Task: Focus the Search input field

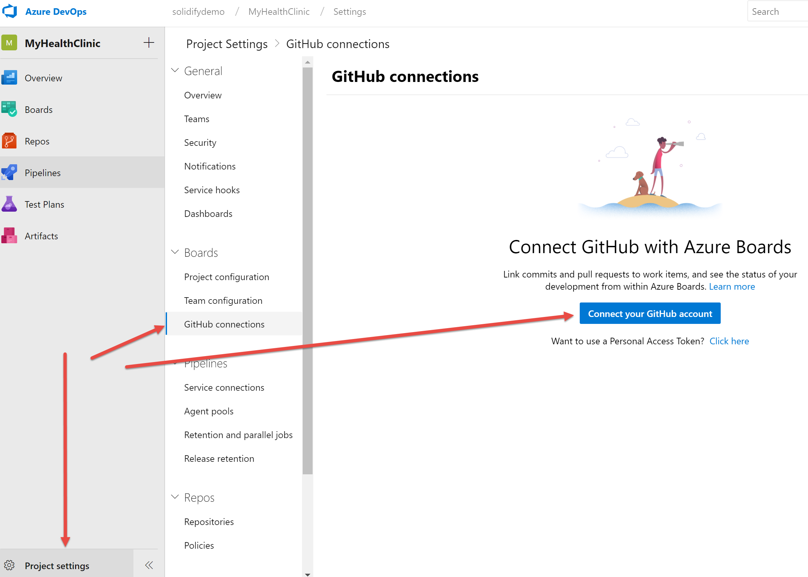Action: (x=777, y=11)
